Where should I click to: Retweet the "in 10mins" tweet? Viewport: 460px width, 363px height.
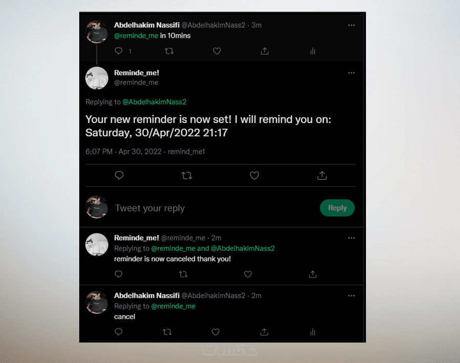tap(169, 51)
